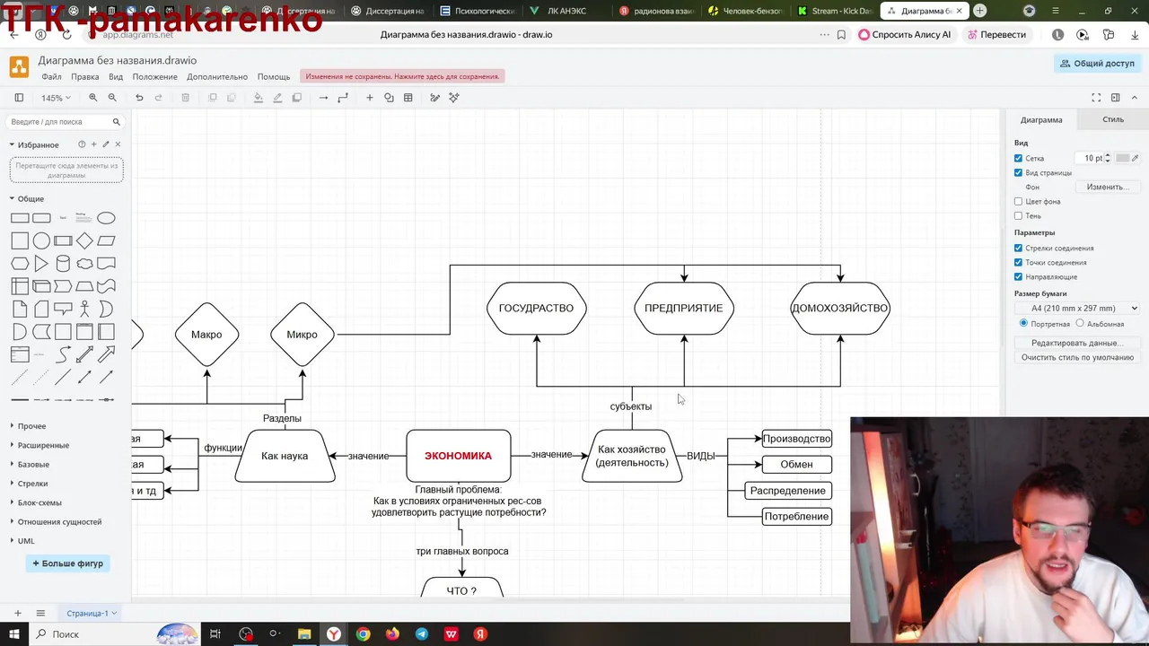The width and height of the screenshot is (1149, 646).
Task: Click the edit pencil icon next to Избранное
Action: coord(106,144)
